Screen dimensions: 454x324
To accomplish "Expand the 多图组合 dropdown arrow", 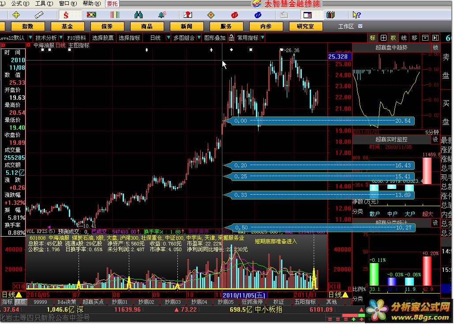I will pos(199,38).
